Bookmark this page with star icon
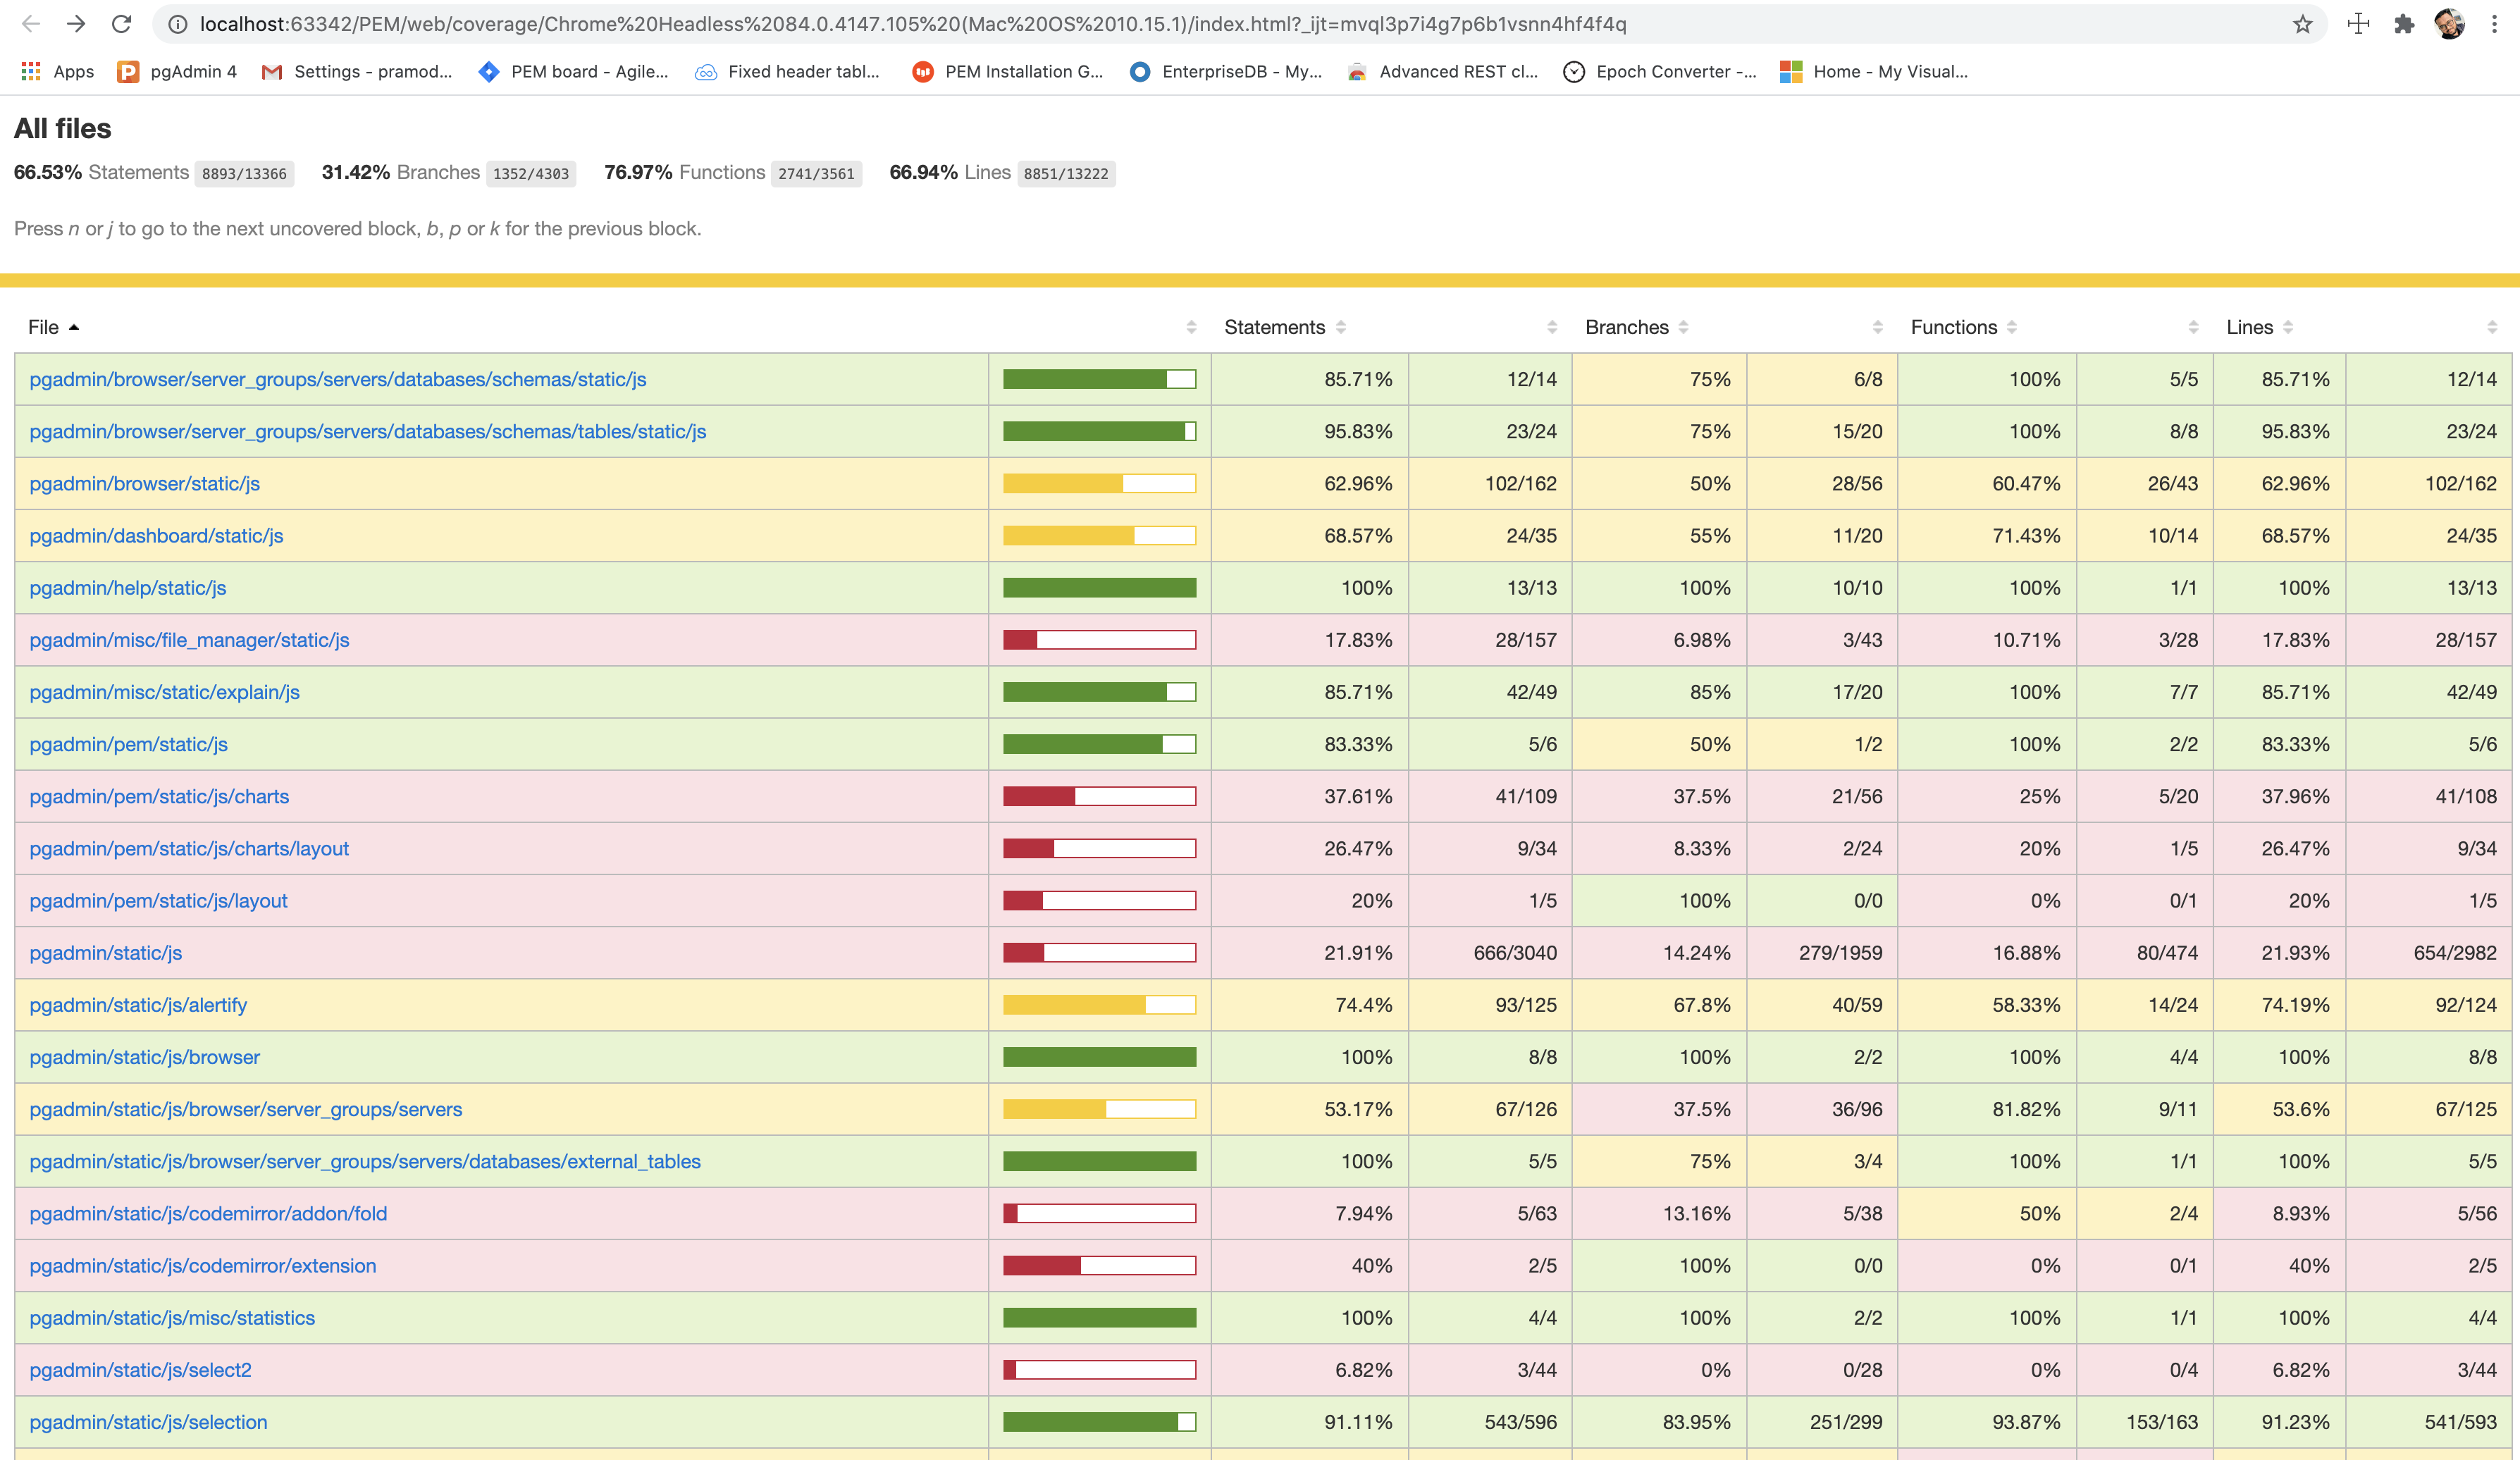The height and width of the screenshot is (1460, 2520). (x=2303, y=24)
